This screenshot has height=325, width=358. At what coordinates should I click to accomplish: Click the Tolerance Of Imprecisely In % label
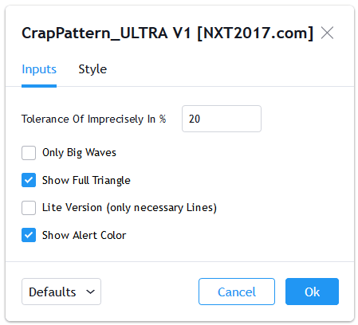pos(94,119)
